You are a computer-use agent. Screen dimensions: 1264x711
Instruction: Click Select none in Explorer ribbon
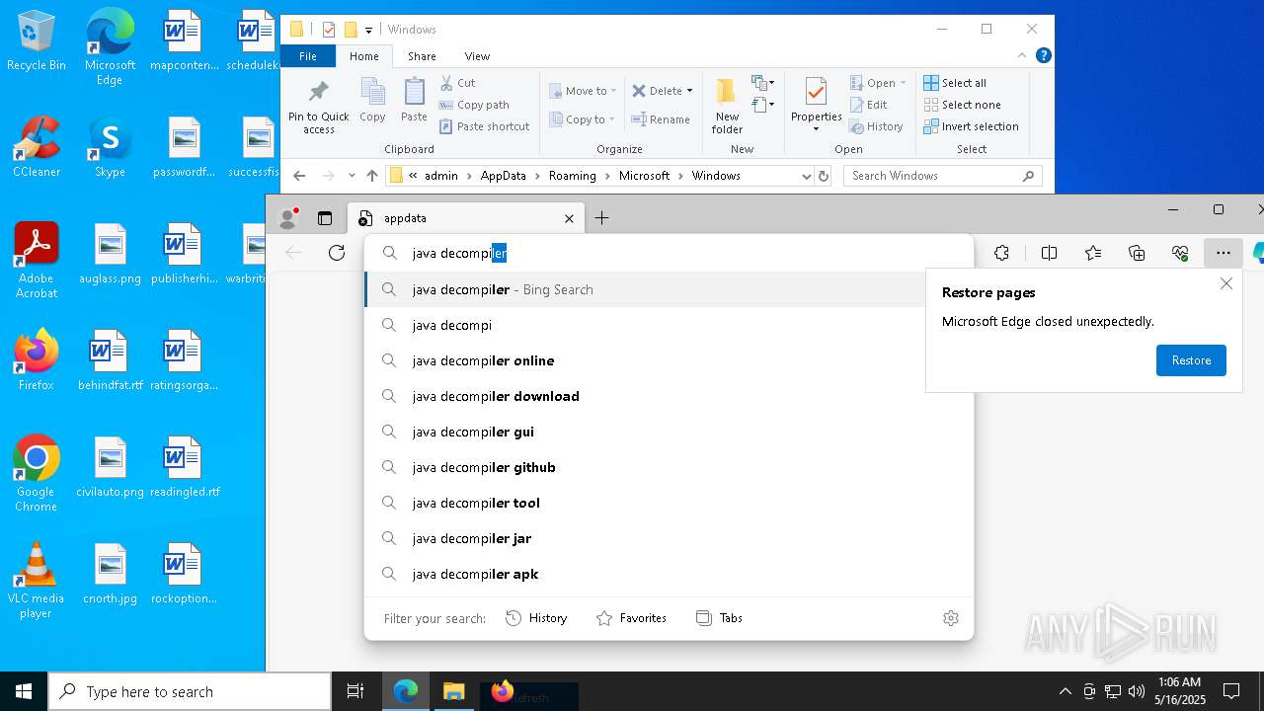(x=962, y=105)
